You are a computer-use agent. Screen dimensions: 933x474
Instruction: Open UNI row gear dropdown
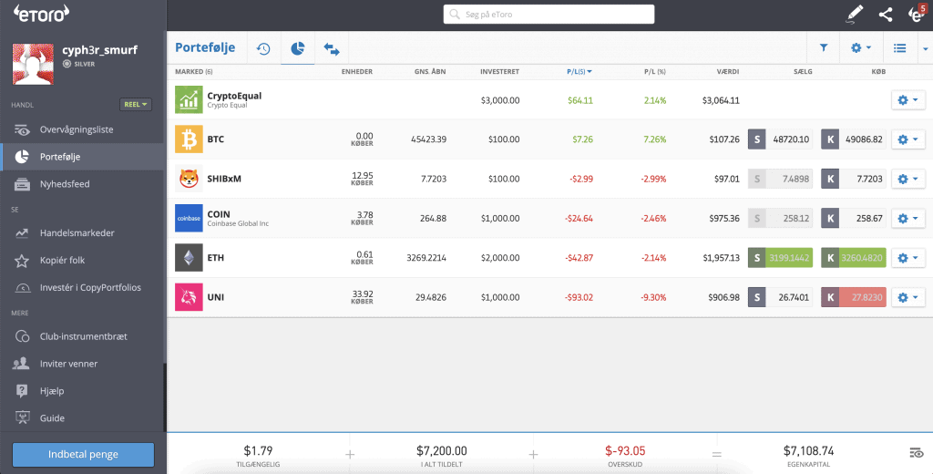click(908, 297)
